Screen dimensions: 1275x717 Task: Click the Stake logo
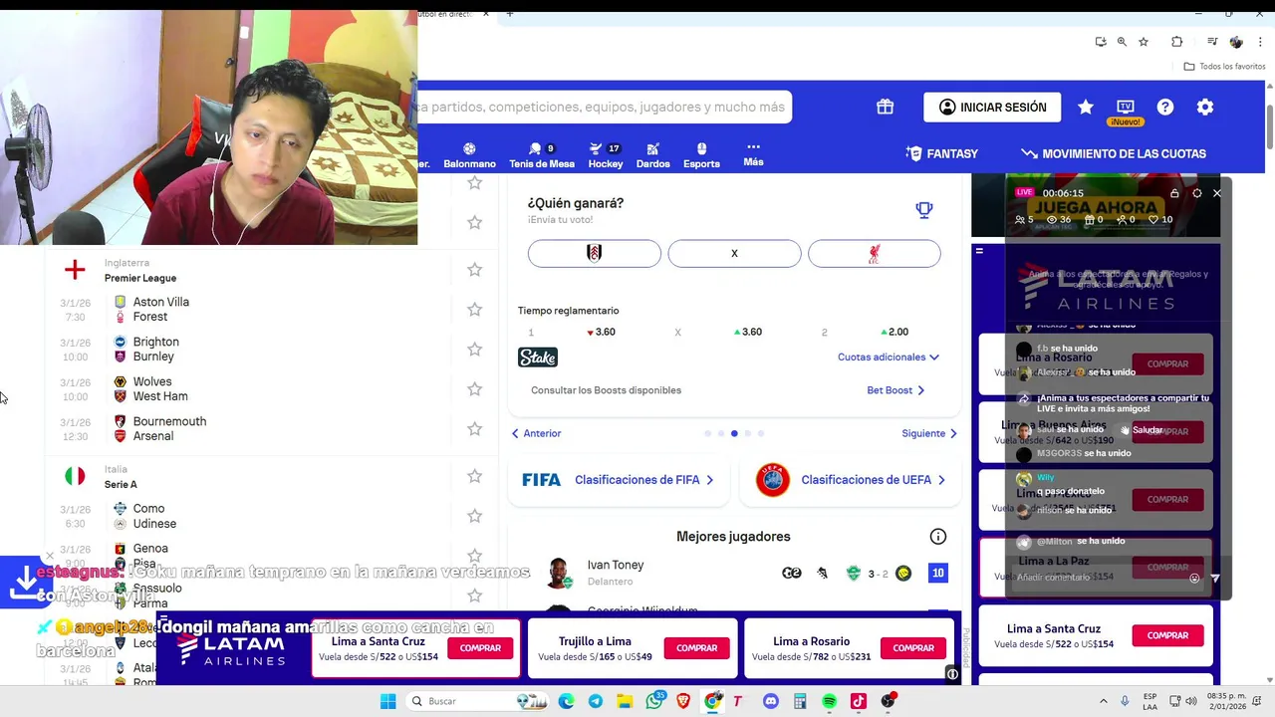pos(538,358)
